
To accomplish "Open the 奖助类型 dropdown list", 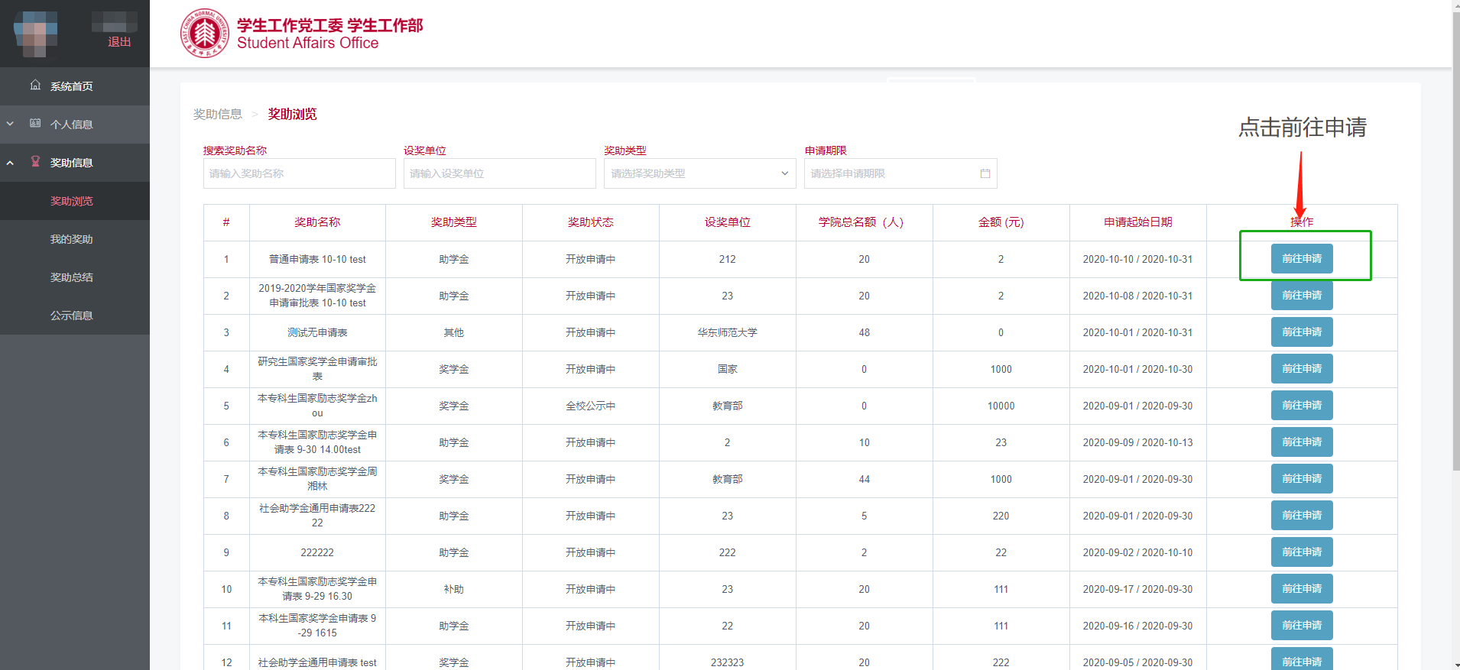I will [699, 173].
